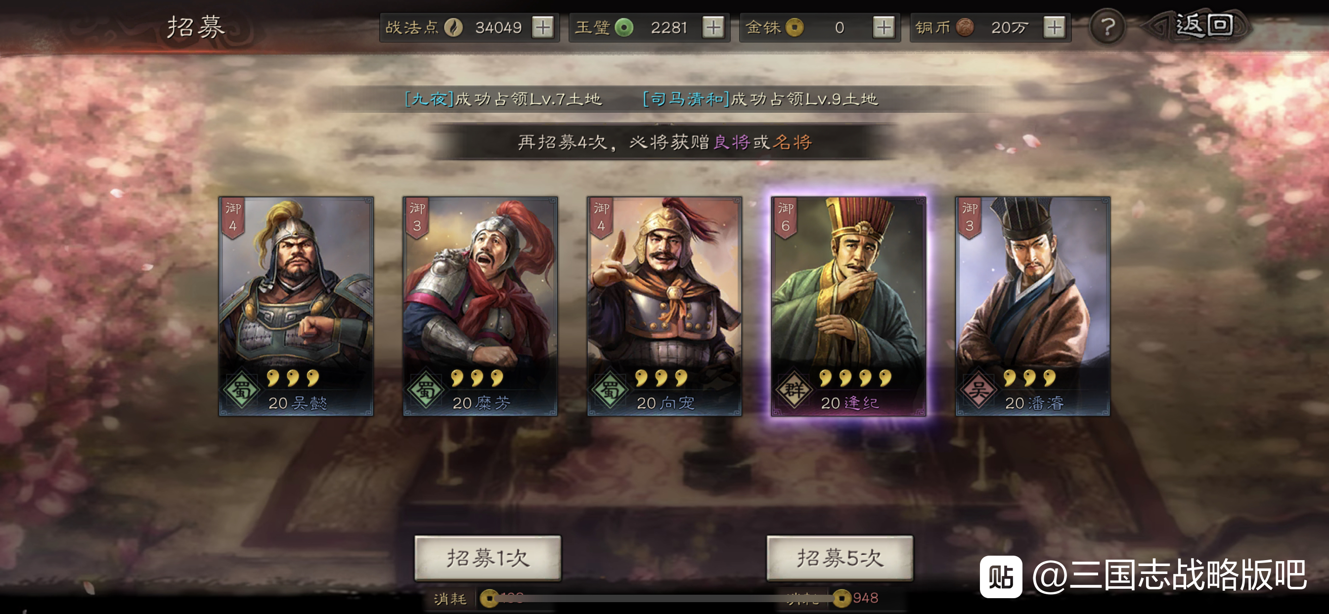This screenshot has width=1329, height=614.
Task: Open the 向宠 general card
Action: [664, 306]
